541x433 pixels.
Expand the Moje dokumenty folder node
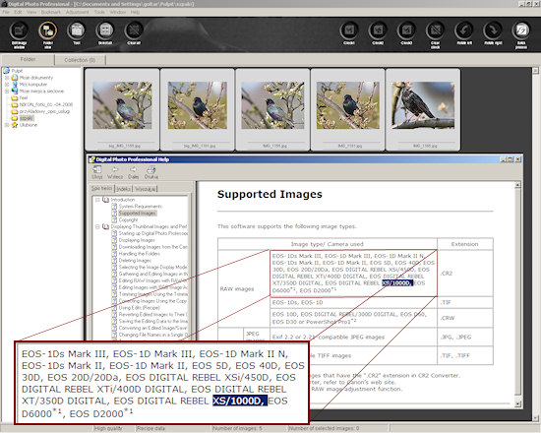click(7, 78)
